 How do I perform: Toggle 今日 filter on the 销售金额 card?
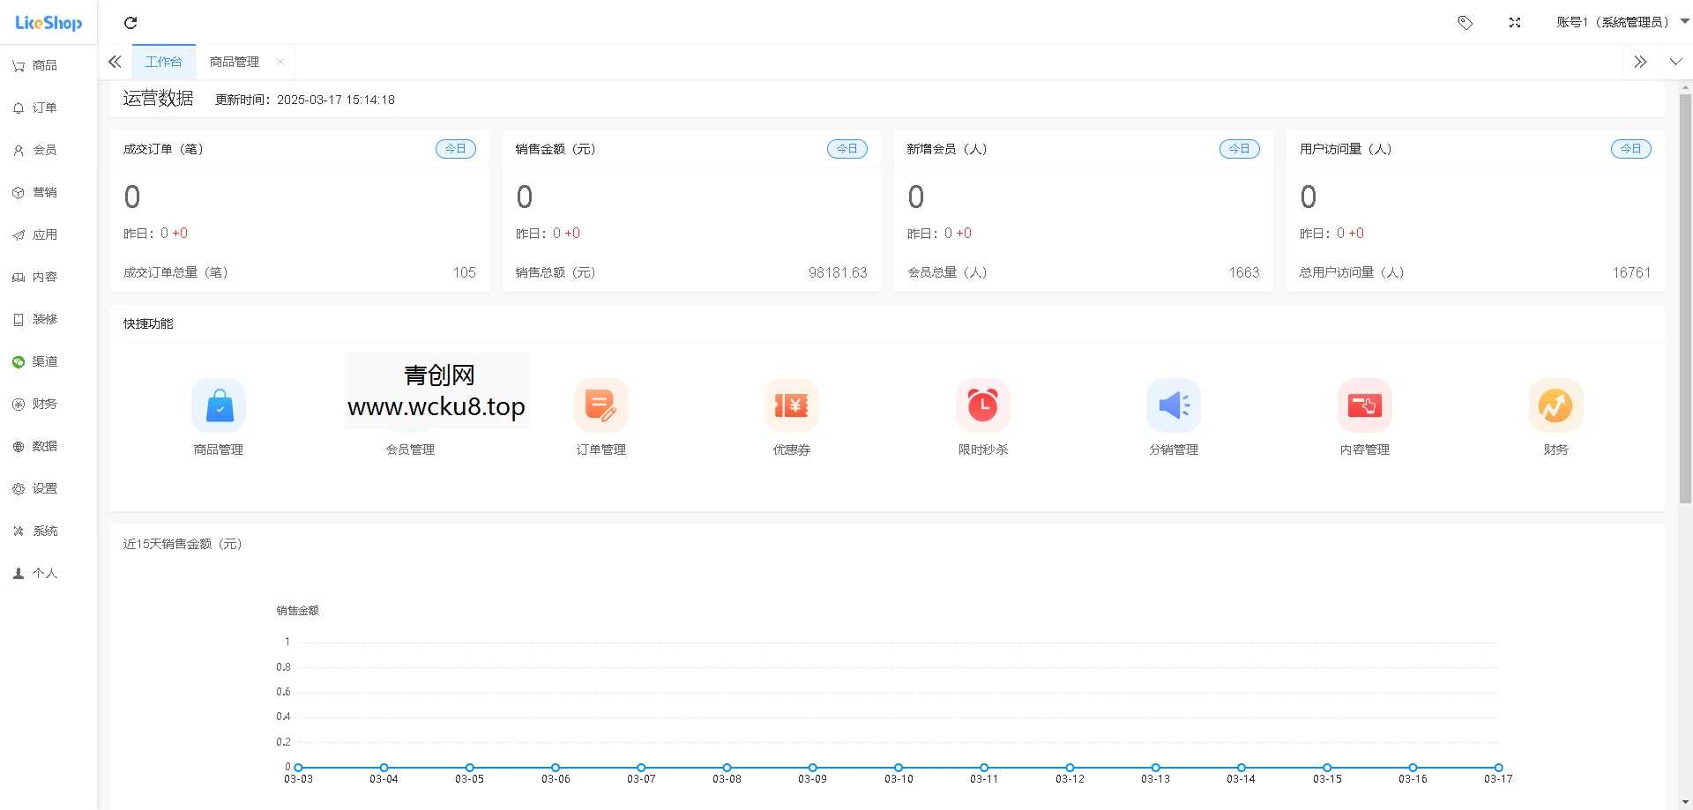click(846, 148)
